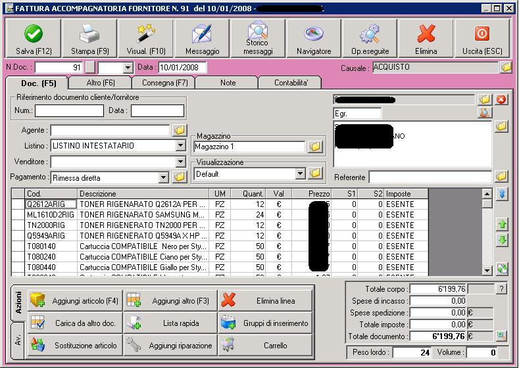Switch to the Altro (F6) tab

101,83
